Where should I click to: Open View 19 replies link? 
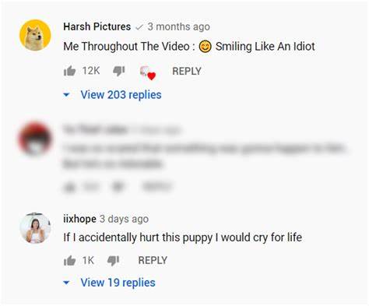(x=118, y=283)
